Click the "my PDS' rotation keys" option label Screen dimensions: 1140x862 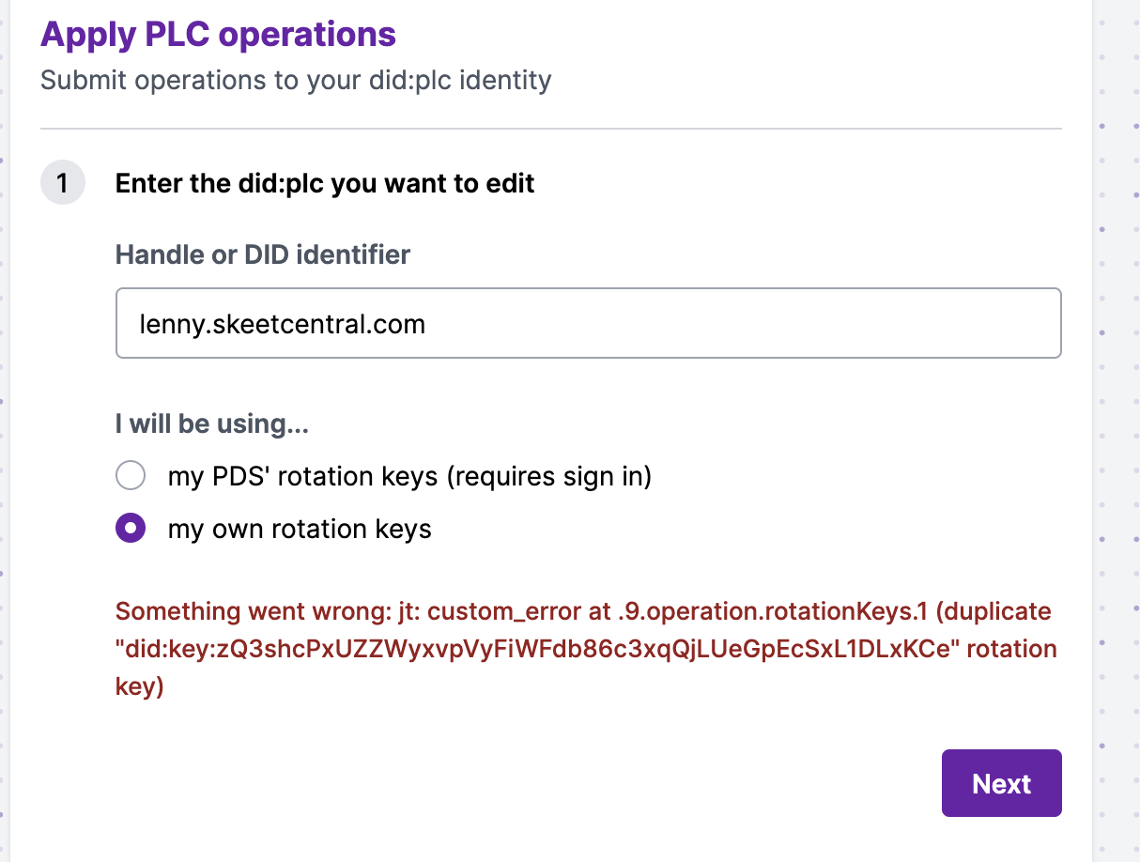[302, 476]
